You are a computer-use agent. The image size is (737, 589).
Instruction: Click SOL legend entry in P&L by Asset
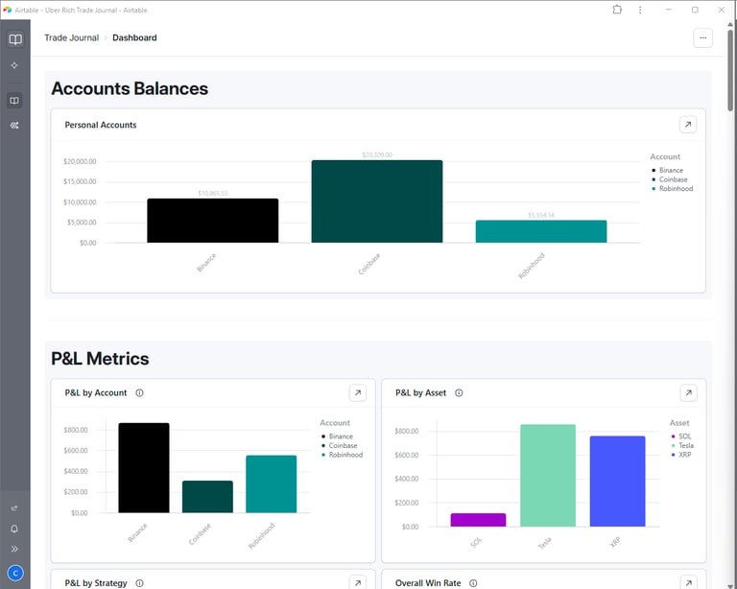pyautogui.click(x=681, y=436)
